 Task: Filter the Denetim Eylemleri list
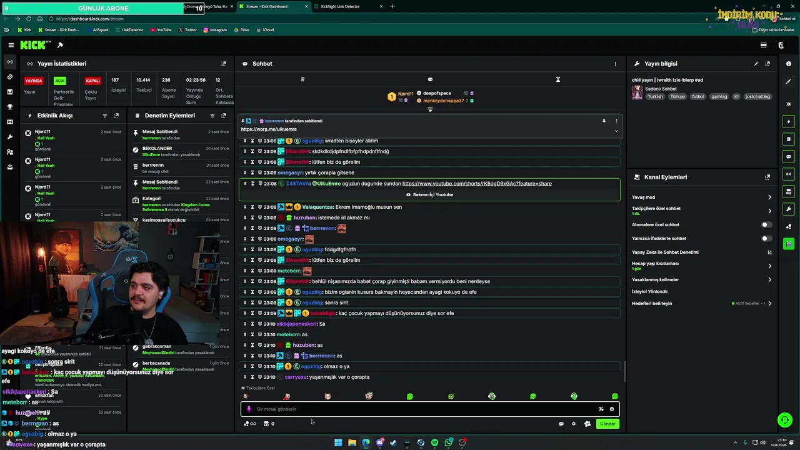point(212,116)
